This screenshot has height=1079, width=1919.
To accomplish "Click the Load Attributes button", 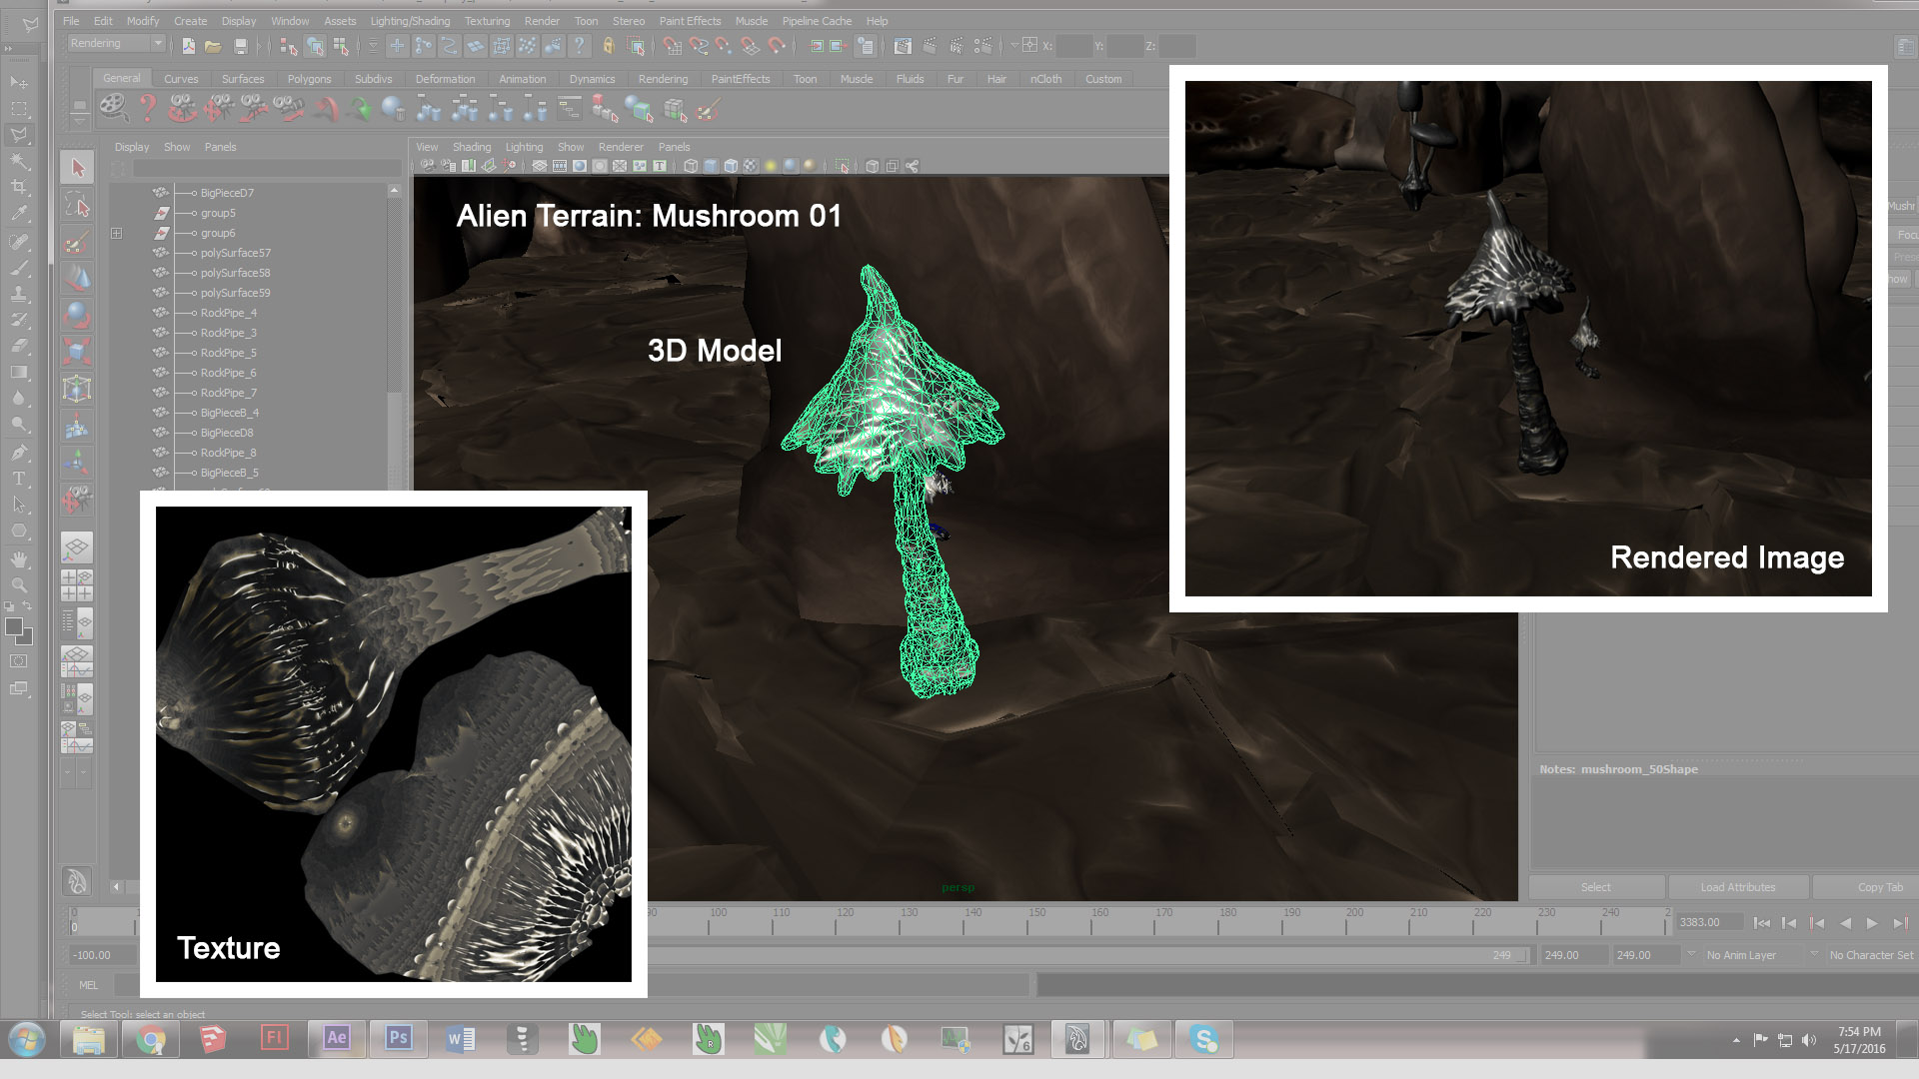I will tap(1737, 887).
